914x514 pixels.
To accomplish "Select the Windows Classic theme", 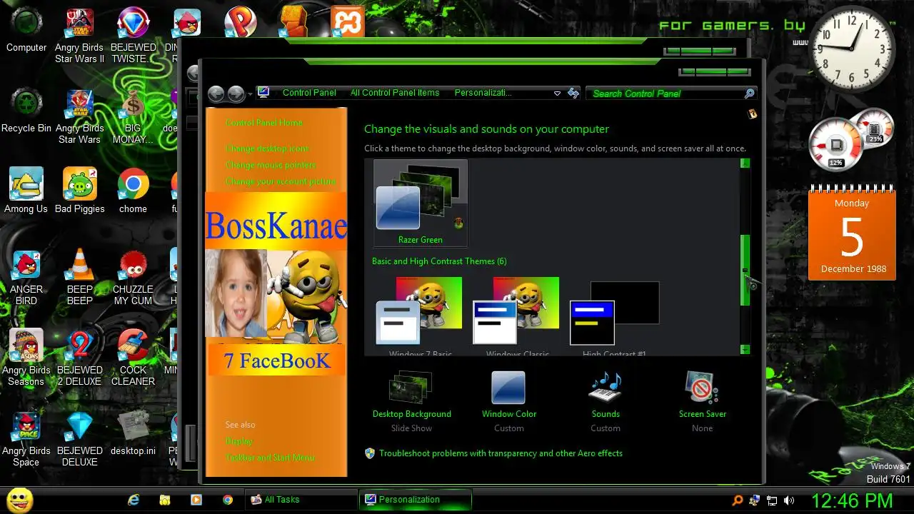I will pos(517,316).
